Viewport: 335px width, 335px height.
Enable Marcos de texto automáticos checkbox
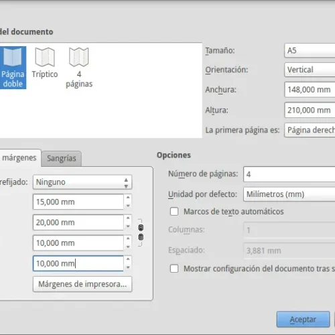point(174,211)
